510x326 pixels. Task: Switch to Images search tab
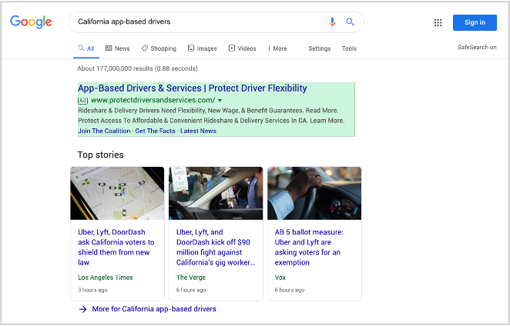(x=203, y=48)
